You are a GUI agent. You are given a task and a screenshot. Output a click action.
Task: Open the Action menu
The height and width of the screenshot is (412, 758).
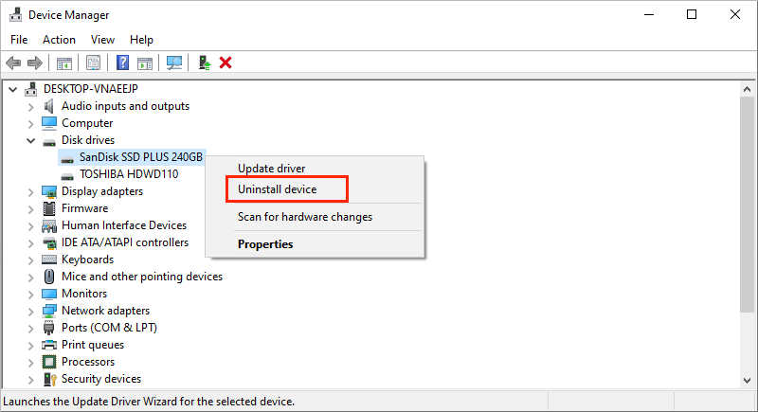coord(59,40)
